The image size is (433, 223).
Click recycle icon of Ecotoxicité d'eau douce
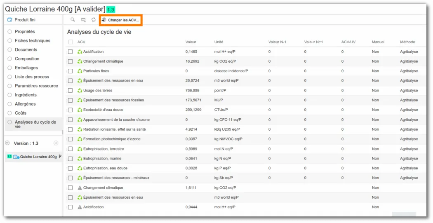(80, 110)
